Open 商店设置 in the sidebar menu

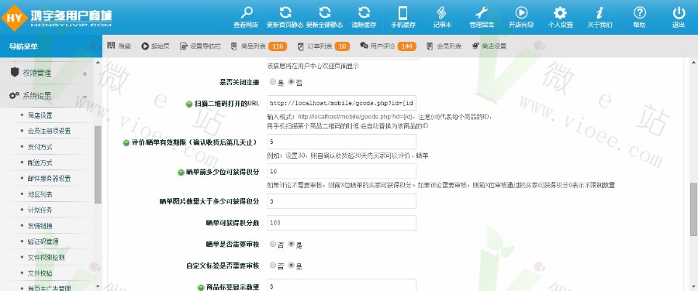tap(40, 115)
